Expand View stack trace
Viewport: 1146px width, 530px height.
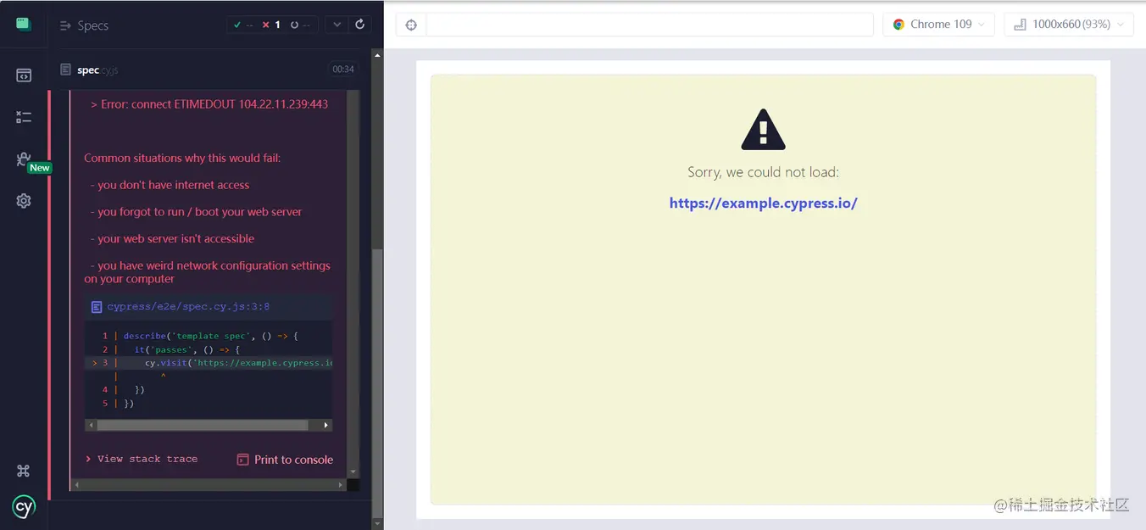pyautogui.click(x=142, y=459)
